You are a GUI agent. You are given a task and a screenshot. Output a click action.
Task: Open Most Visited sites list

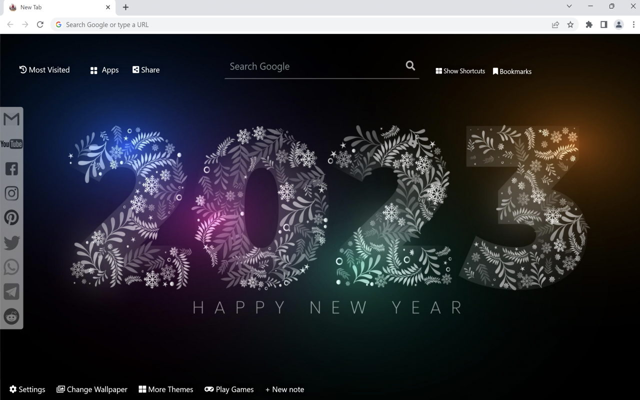[44, 70]
